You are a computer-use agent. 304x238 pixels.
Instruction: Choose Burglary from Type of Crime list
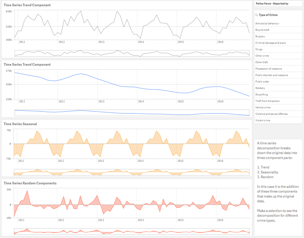click(278, 36)
